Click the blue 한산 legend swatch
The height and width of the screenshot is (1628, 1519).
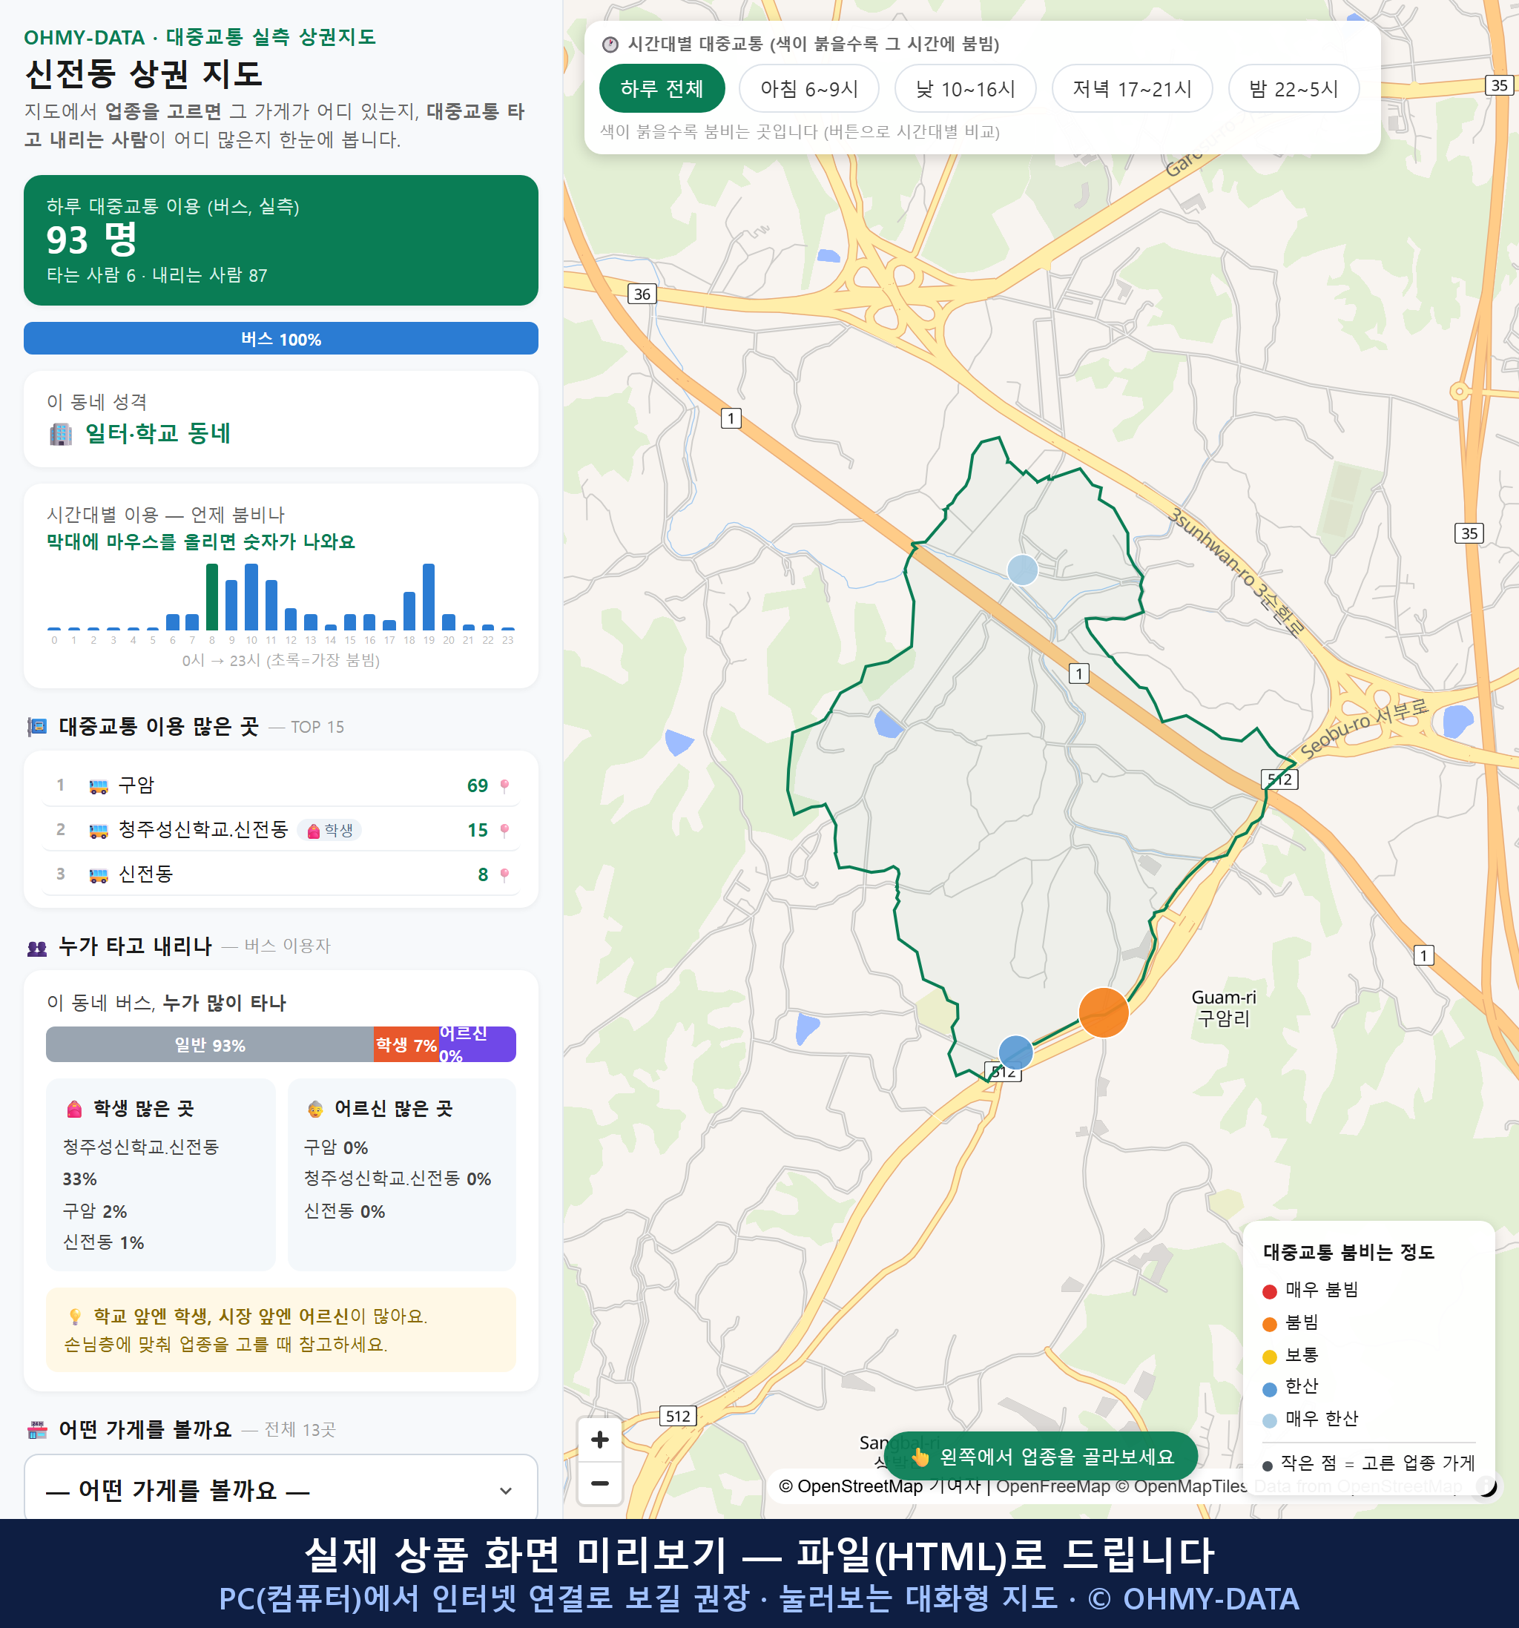pos(1269,1389)
